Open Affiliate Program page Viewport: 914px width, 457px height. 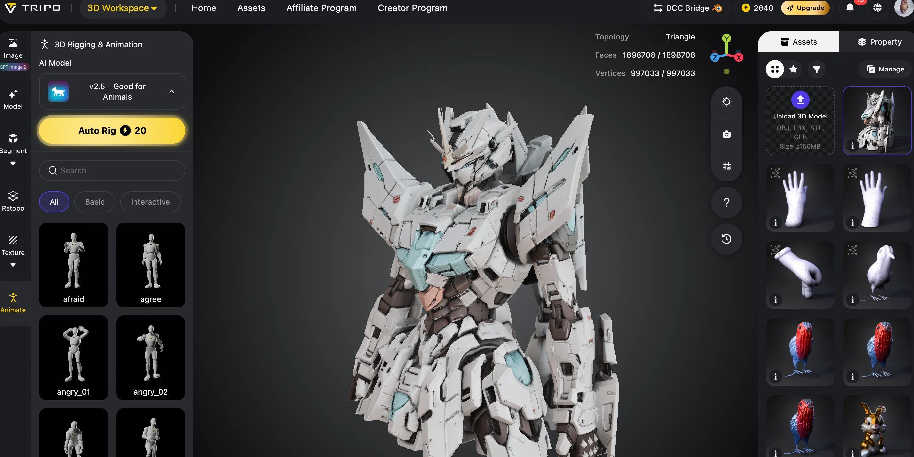coord(322,8)
